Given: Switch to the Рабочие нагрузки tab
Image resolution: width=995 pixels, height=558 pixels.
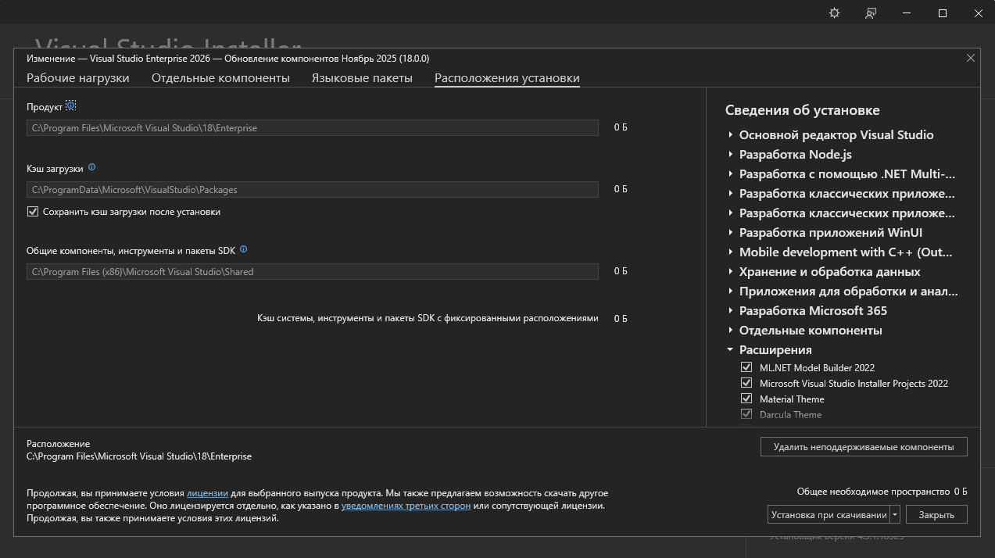Looking at the screenshot, I should pyautogui.click(x=78, y=78).
